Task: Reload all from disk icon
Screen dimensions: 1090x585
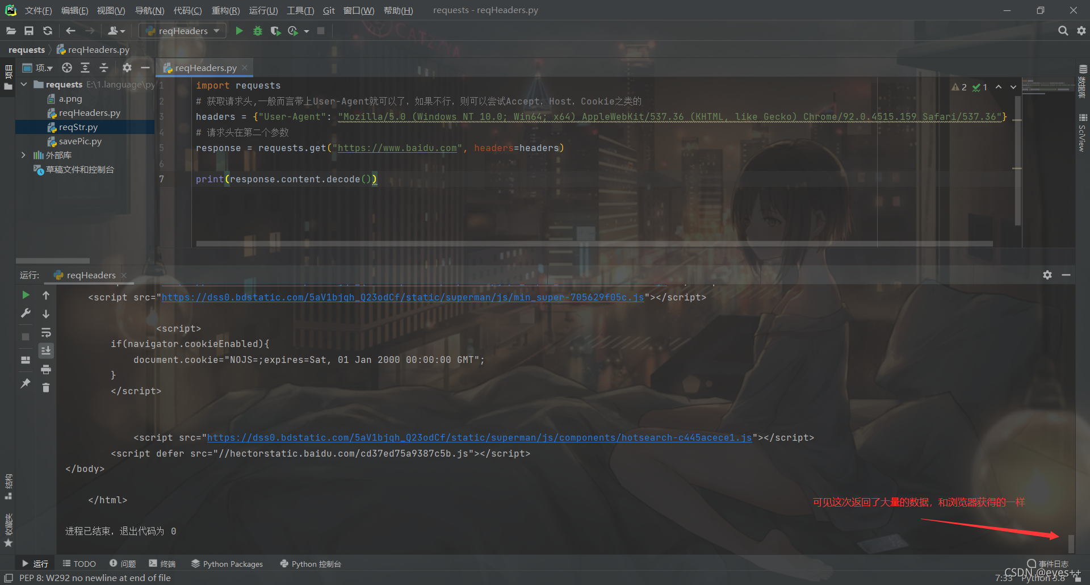Action: click(48, 31)
